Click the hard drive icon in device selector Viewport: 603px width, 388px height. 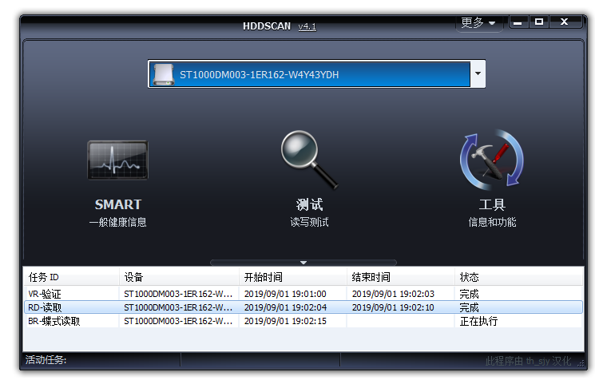pos(162,74)
